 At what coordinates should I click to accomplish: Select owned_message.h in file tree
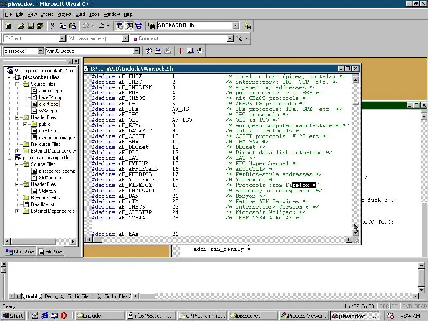point(57,138)
